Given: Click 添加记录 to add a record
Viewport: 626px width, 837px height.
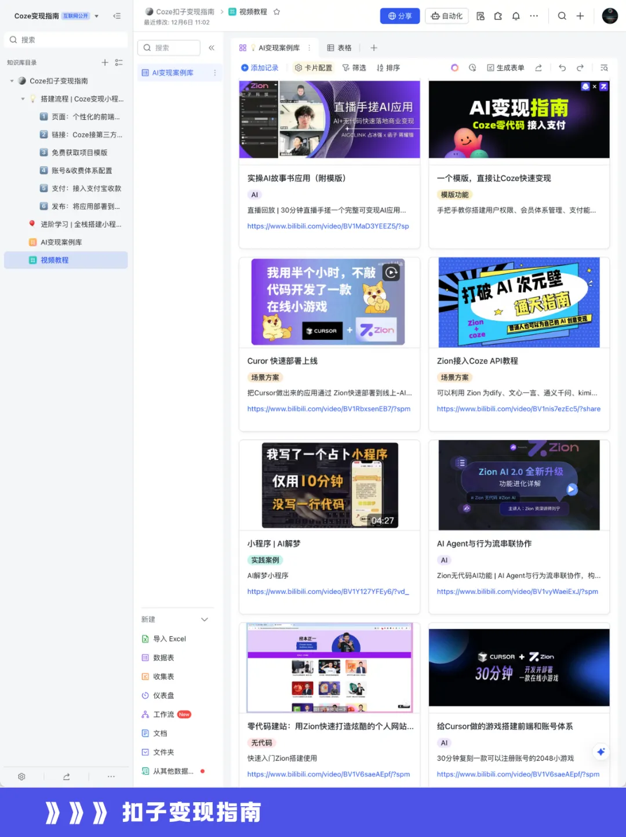Looking at the screenshot, I should (x=260, y=68).
